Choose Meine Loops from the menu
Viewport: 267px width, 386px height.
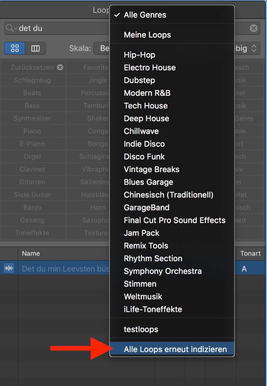pos(147,35)
